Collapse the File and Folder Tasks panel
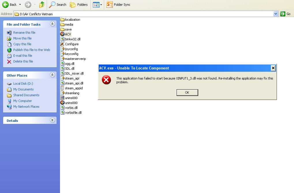 tap(52, 24)
